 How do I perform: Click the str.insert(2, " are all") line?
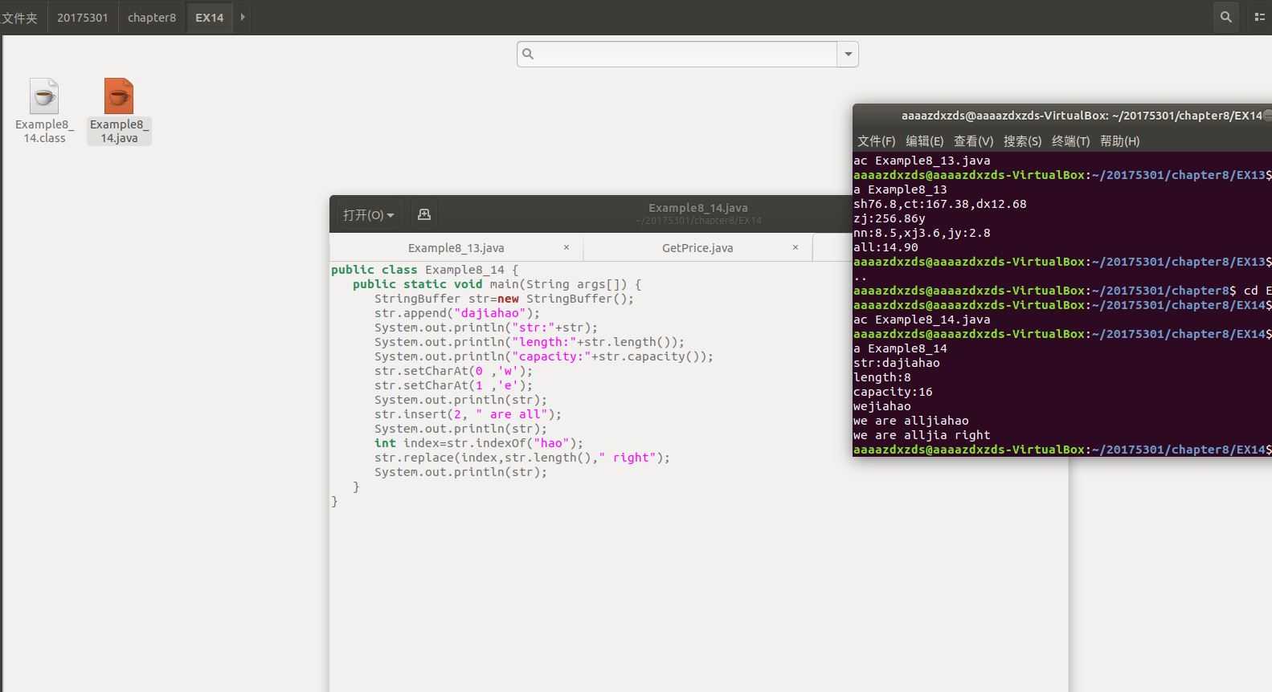coord(468,414)
